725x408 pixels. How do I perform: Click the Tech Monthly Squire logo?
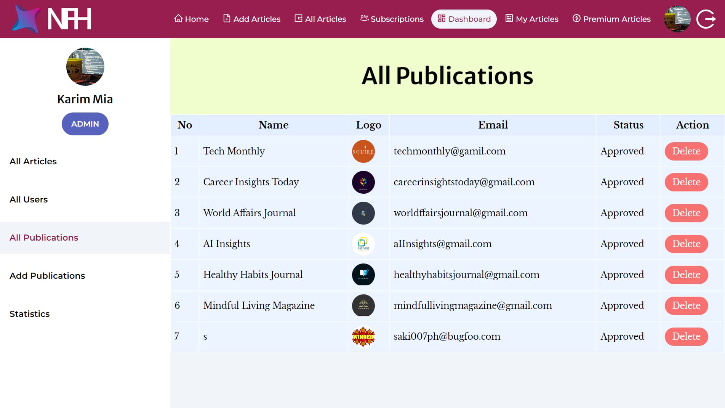point(363,151)
